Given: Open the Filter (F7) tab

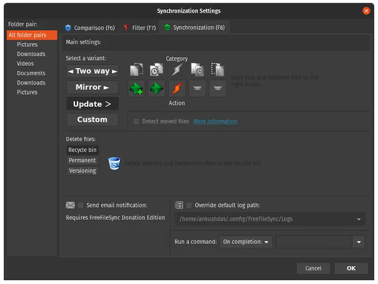Looking at the screenshot, I should click(139, 28).
